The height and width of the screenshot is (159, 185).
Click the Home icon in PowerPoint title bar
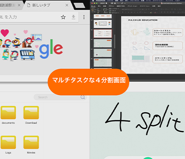[112, 3]
